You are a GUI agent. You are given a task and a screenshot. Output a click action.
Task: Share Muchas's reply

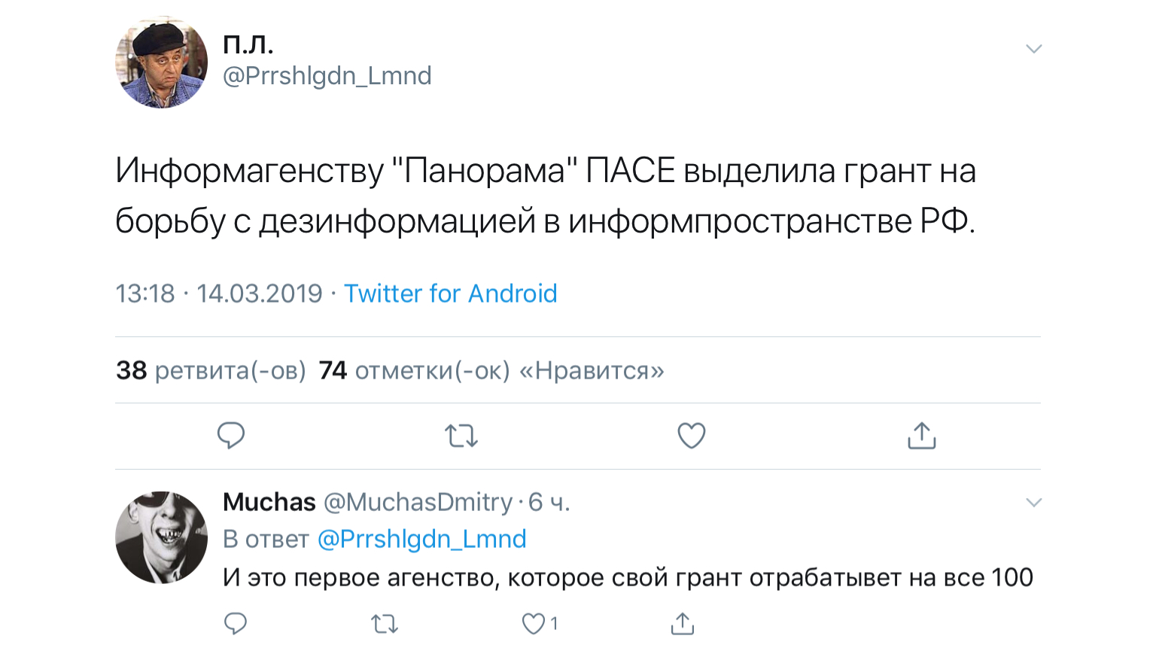click(x=682, y=623)
